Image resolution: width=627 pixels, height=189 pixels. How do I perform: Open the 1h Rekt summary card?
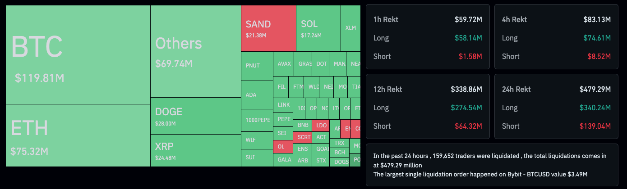pos(428,37)
